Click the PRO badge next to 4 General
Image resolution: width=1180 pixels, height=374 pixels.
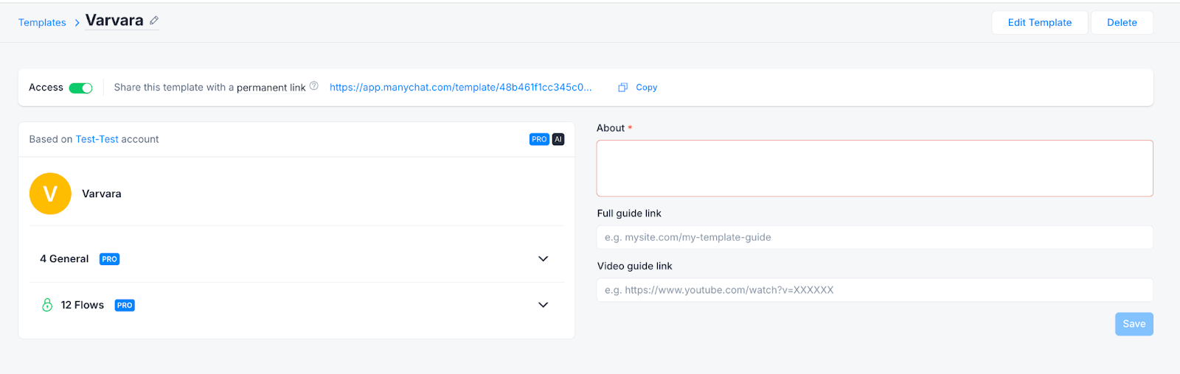coord(109,259)
